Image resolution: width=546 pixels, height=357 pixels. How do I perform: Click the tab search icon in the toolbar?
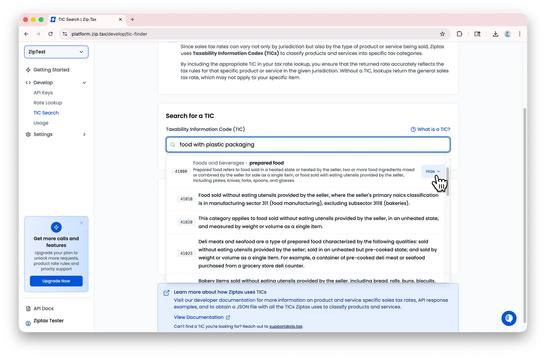[477, 34]
